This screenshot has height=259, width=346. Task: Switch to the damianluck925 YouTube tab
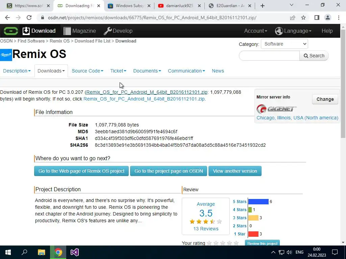180,6
